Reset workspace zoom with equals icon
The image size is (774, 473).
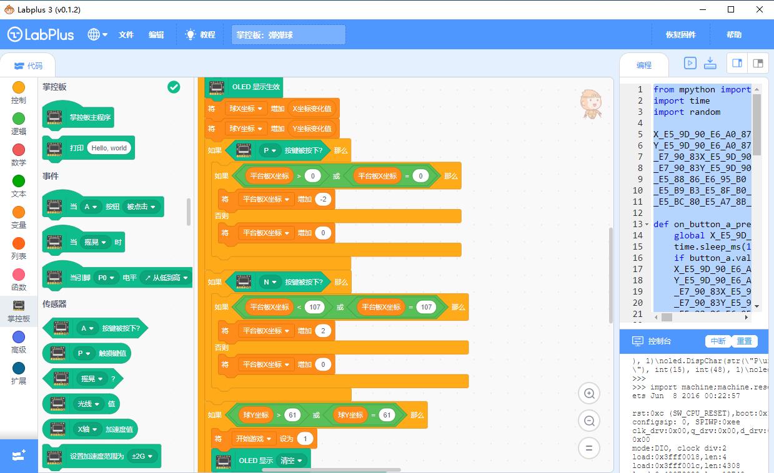click(588, 448)
